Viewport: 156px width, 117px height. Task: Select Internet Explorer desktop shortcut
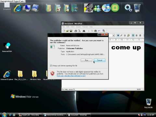tap(7, 75)
